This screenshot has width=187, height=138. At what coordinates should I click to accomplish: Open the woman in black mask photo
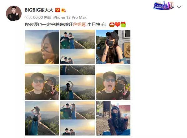click(113, 47)
